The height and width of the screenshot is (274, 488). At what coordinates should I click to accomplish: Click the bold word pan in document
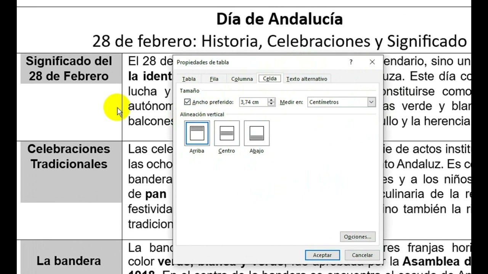tap(156, 194)
